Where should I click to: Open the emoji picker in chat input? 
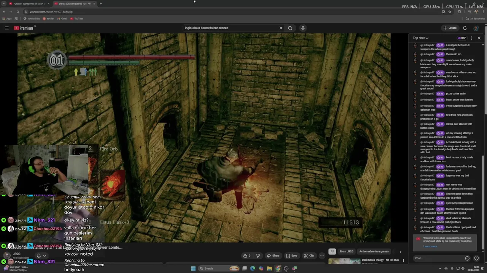coord(467,258)
